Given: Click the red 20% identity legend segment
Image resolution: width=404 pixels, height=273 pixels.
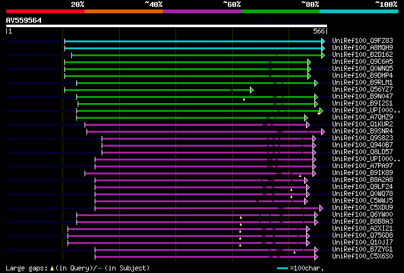Looking at the screenshot, I should tap(45, 11).
